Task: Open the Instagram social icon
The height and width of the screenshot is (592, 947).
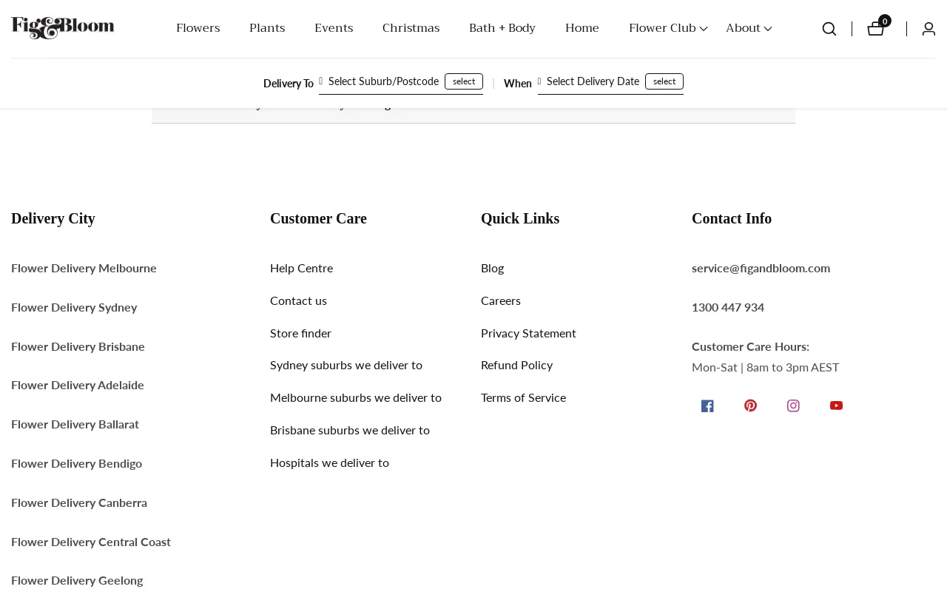Action: pos(793,406)
